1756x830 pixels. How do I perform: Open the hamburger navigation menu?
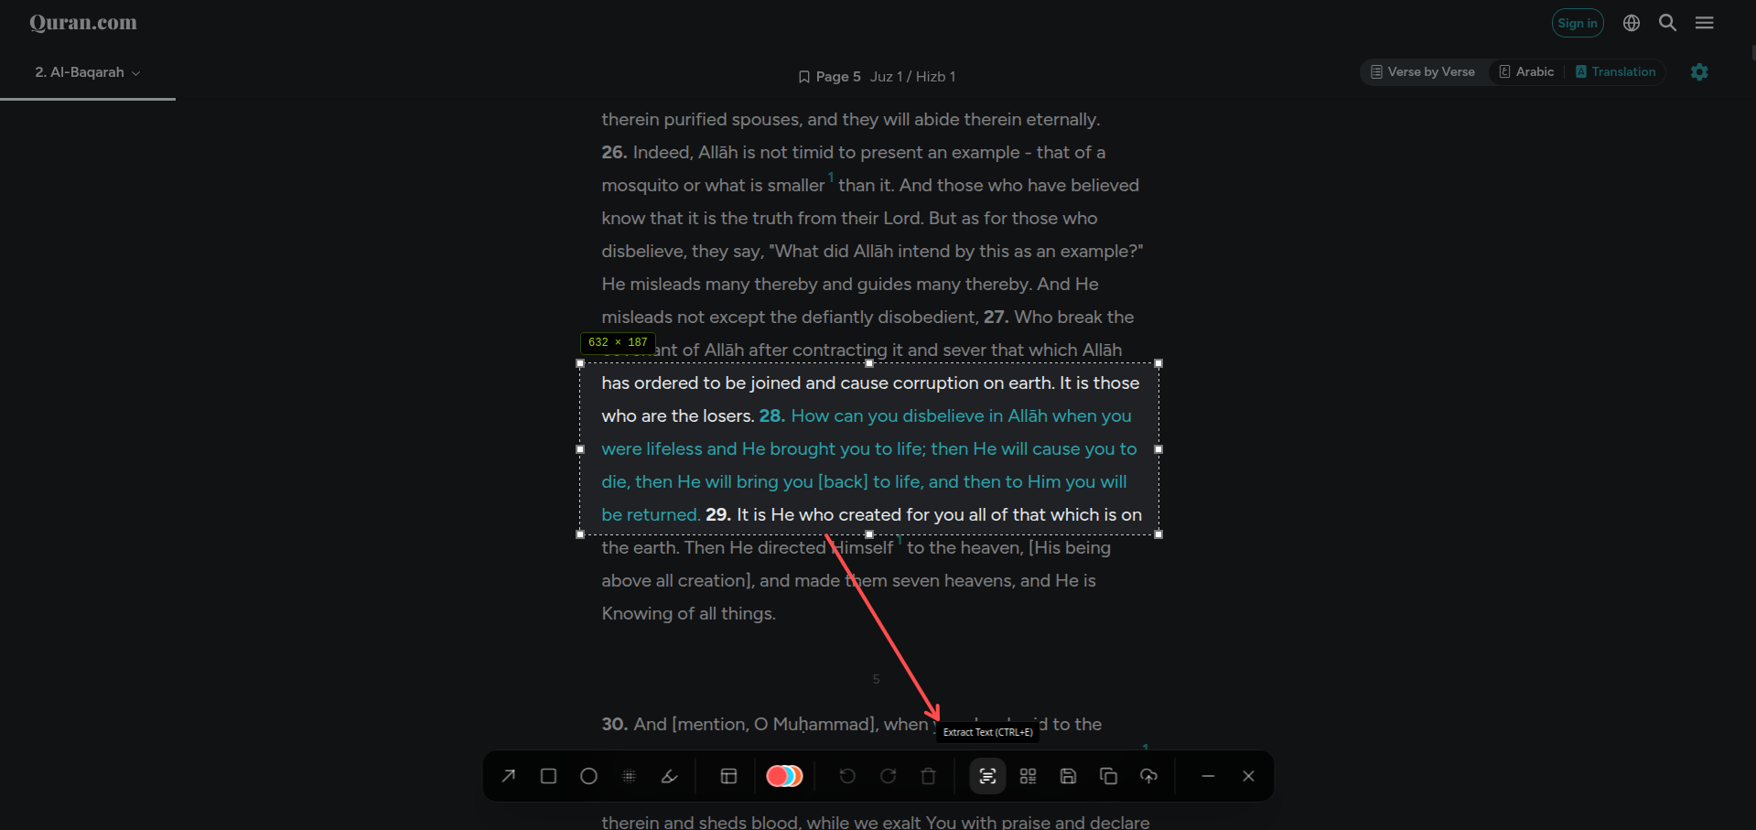1704,23
